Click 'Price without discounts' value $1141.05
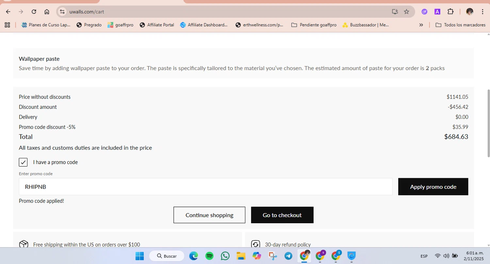Image resolution: width=490 pixels, height=264 pixels. pyautogui.click(x=457, y=97)
